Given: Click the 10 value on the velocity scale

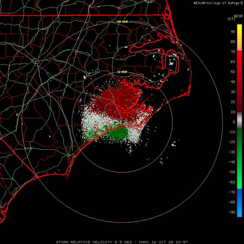Looking at the screenshot, I should tap(233, 112).
